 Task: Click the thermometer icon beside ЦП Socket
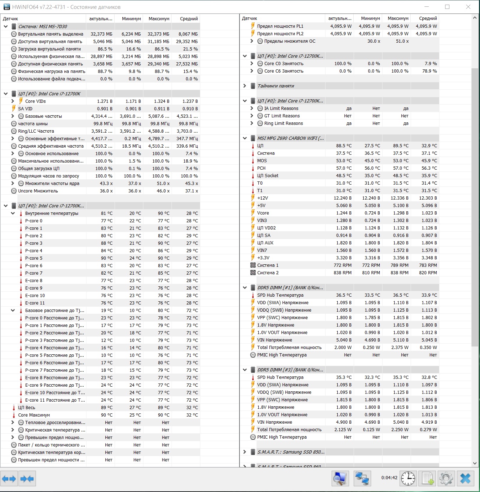[253, 175]
